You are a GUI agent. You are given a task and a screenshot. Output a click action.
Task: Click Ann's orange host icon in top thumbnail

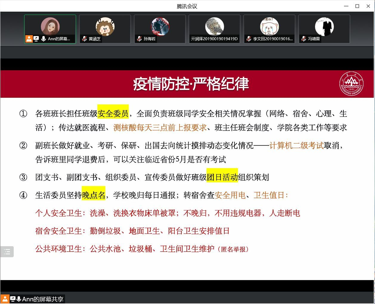[x=29, y=39]
